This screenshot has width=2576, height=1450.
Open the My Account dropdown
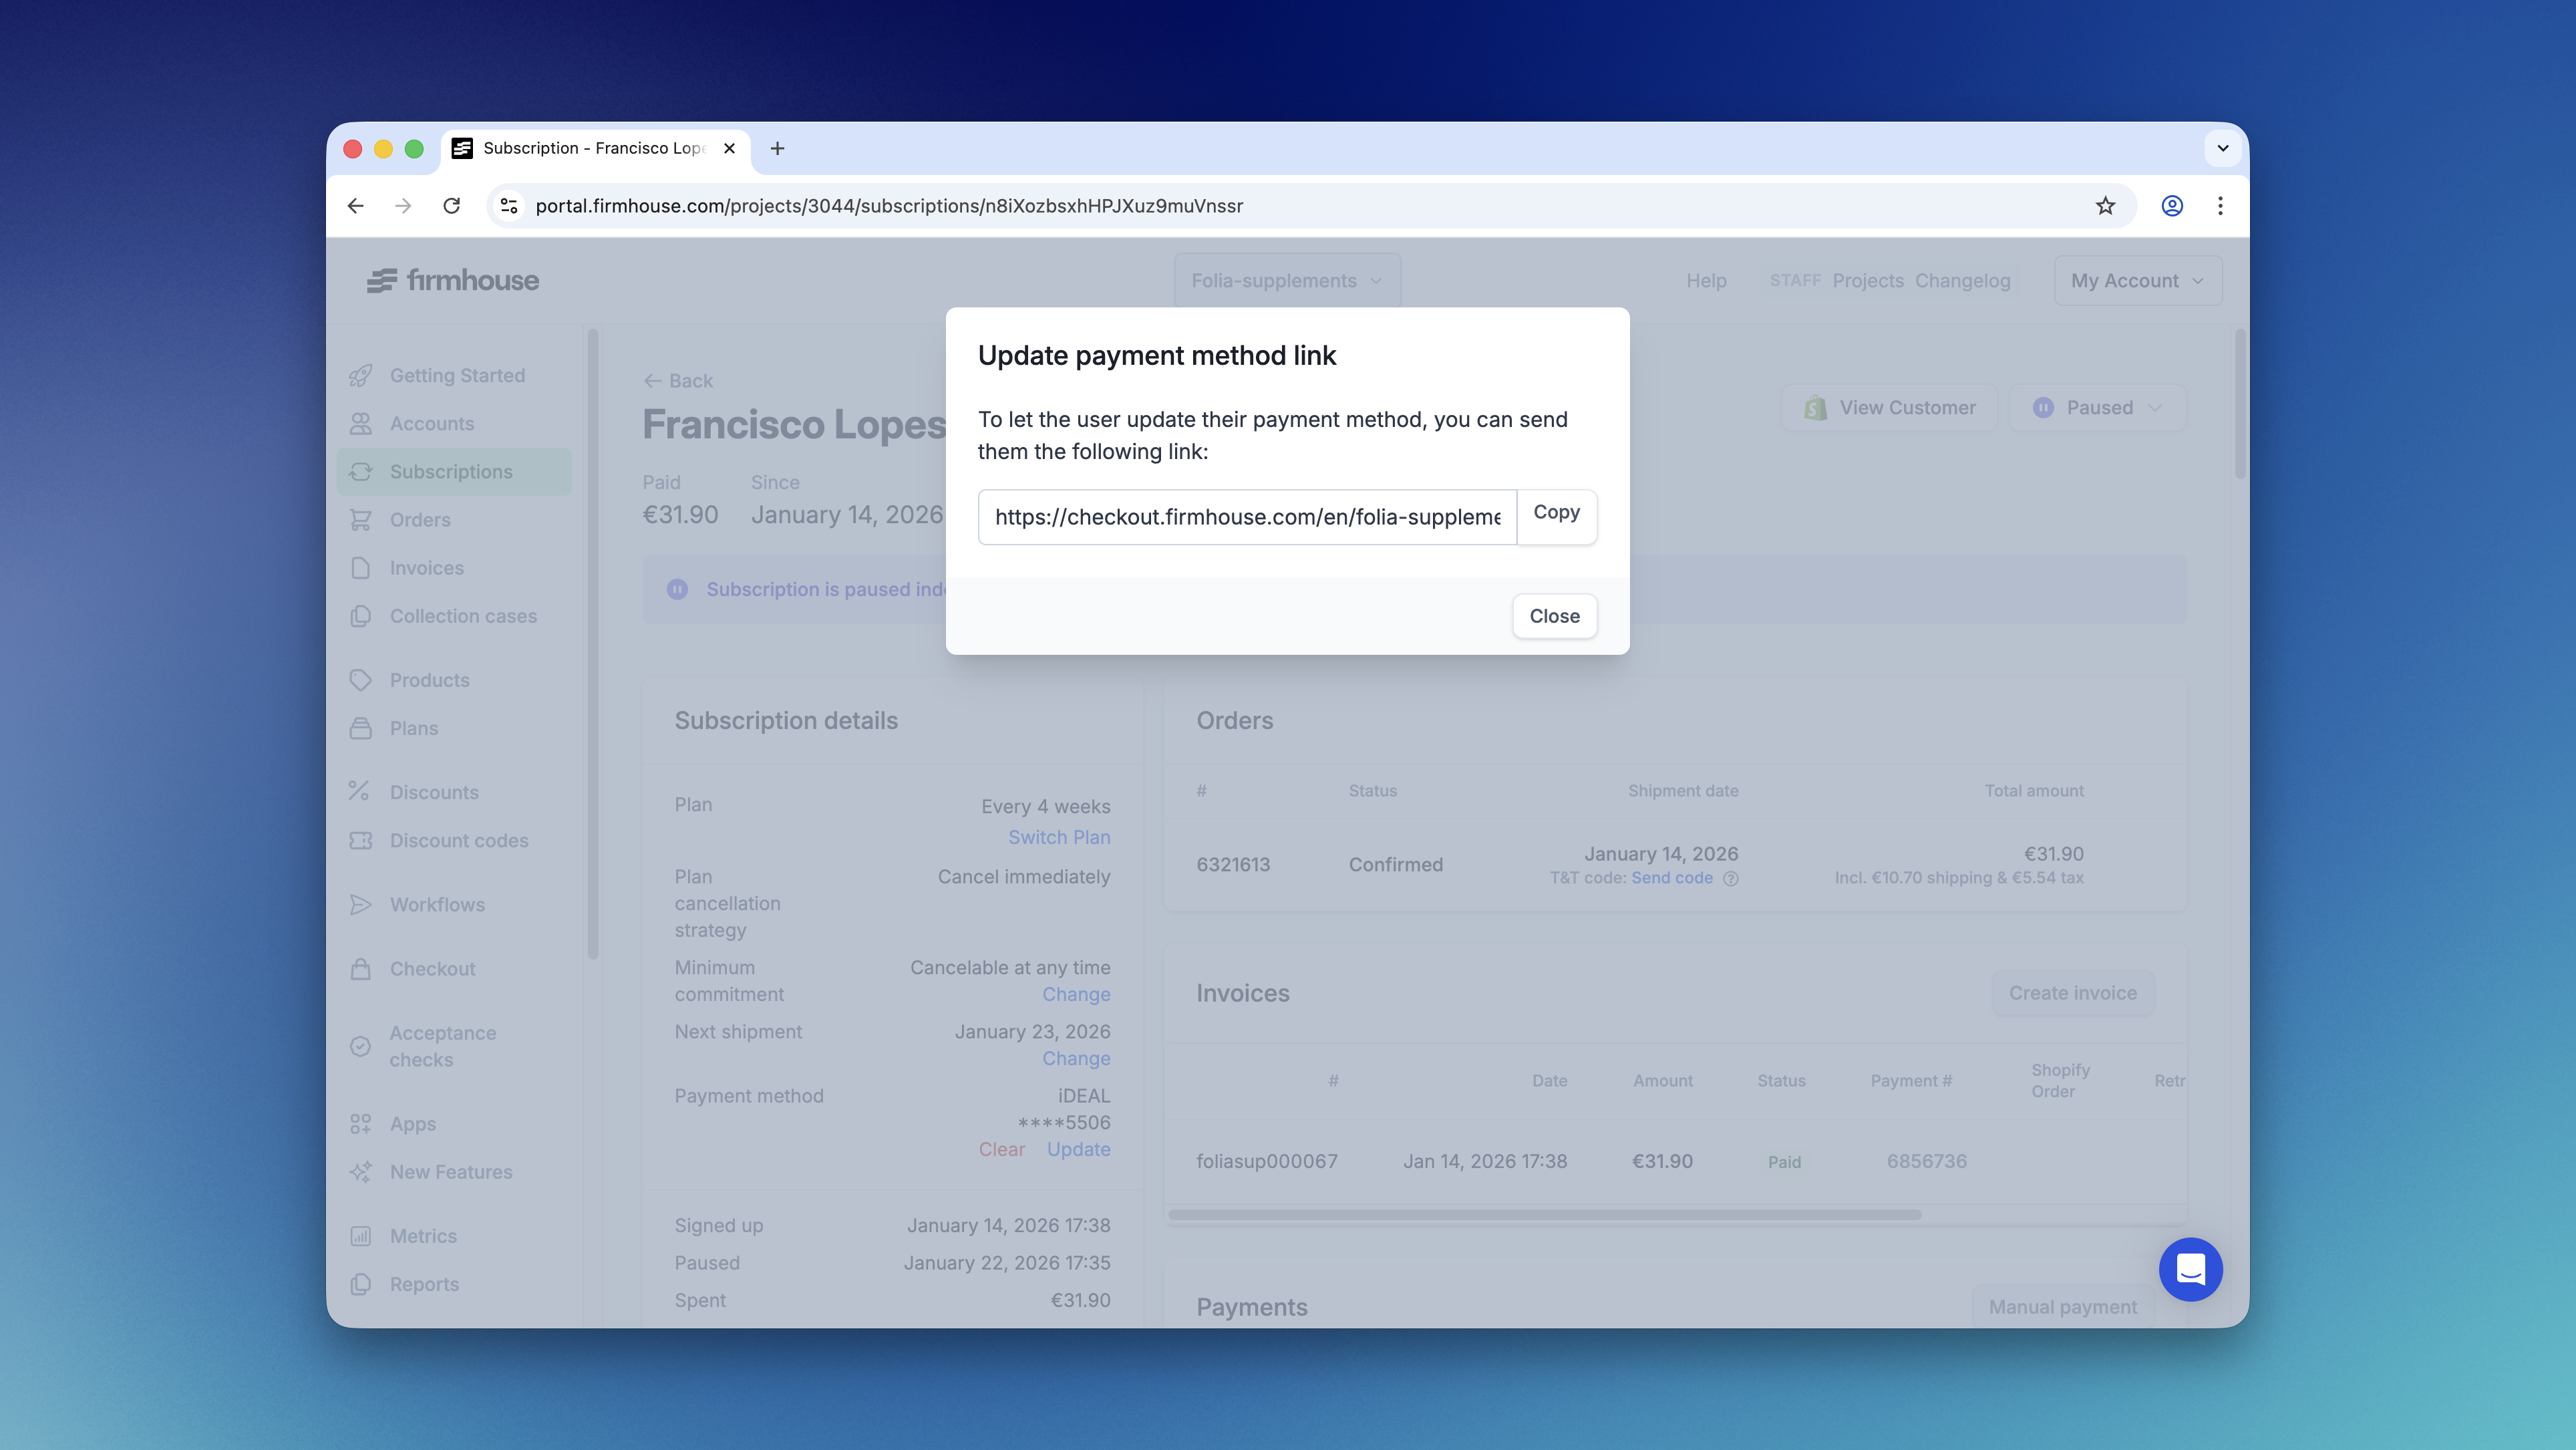point(2137,280)
